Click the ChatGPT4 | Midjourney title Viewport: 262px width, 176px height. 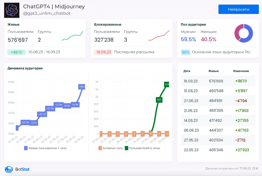pyautogui.click(x=54, y=7)
